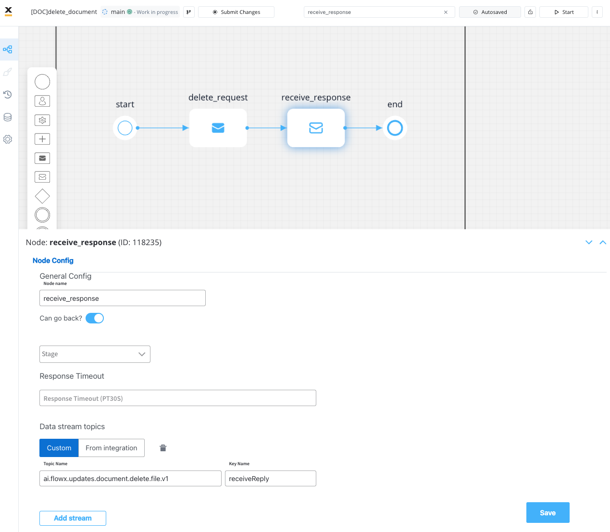The width and height of the screenshot is (610, 532).
Task: Click the Autosaved button
Action: [x=490, y=12]
